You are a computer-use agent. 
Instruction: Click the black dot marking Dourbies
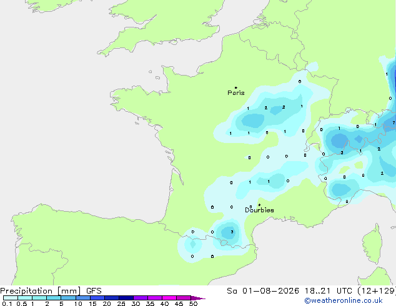pyautogui.click(x=259, y=205)
